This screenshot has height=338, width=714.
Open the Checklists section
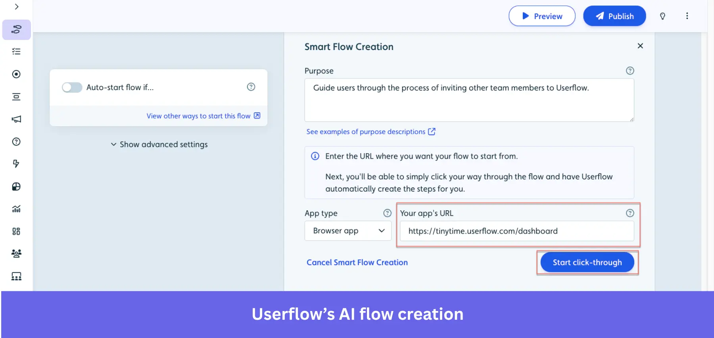tap(16, 51)
